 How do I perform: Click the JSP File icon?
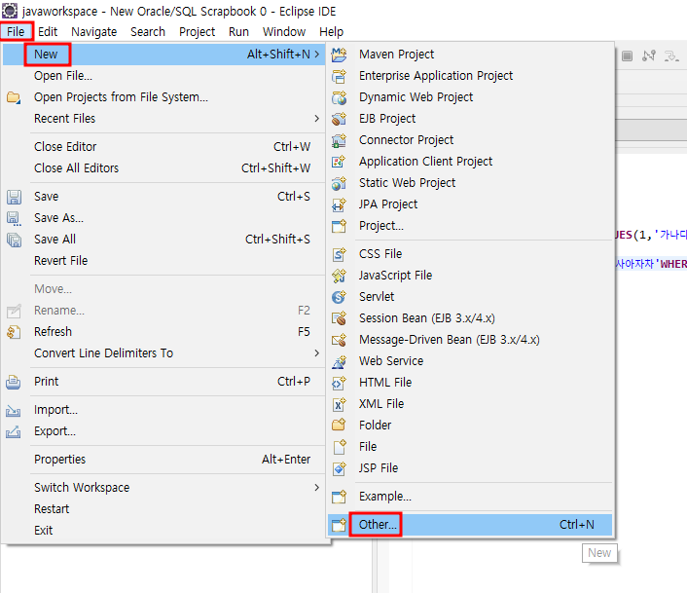[x=339, y=468]
